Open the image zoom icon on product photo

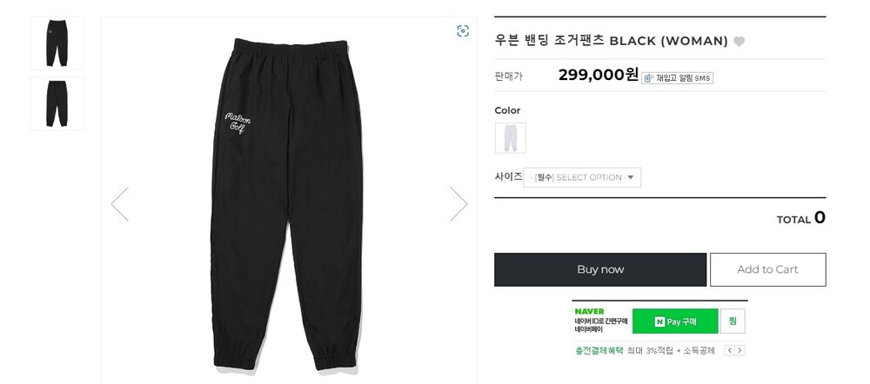463,31
